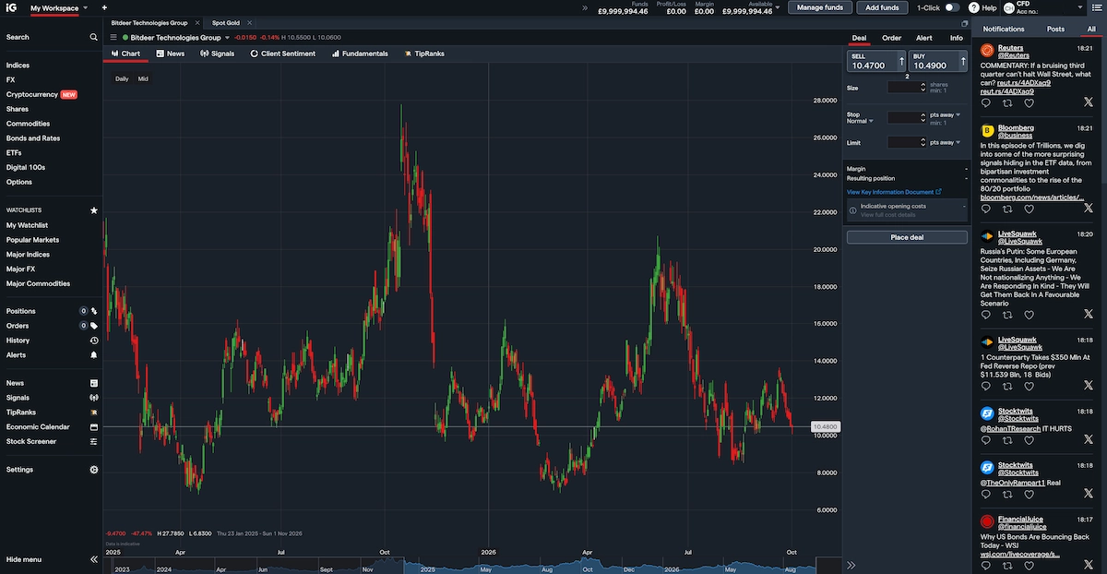Open the Stop pts away dropdown
The image size is (1107, 574).
(x=946, y=114)
